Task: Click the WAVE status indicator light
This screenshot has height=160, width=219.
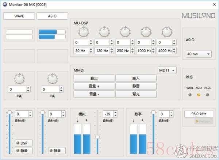Action: [x=190, y=95]
